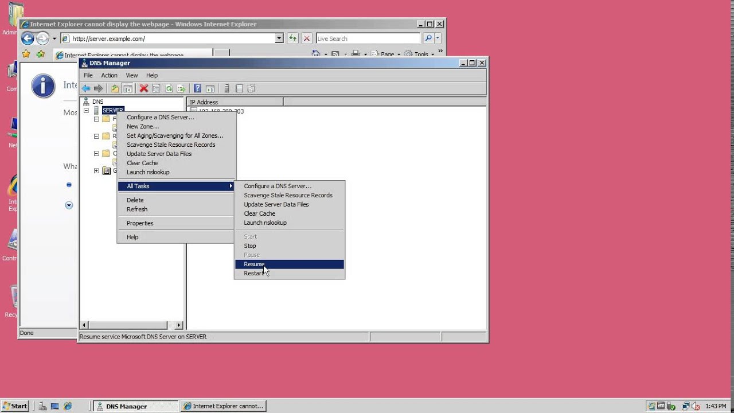Click the DNS root node in tree
This screenshot has width=734, height=413.
coord(97,102)
